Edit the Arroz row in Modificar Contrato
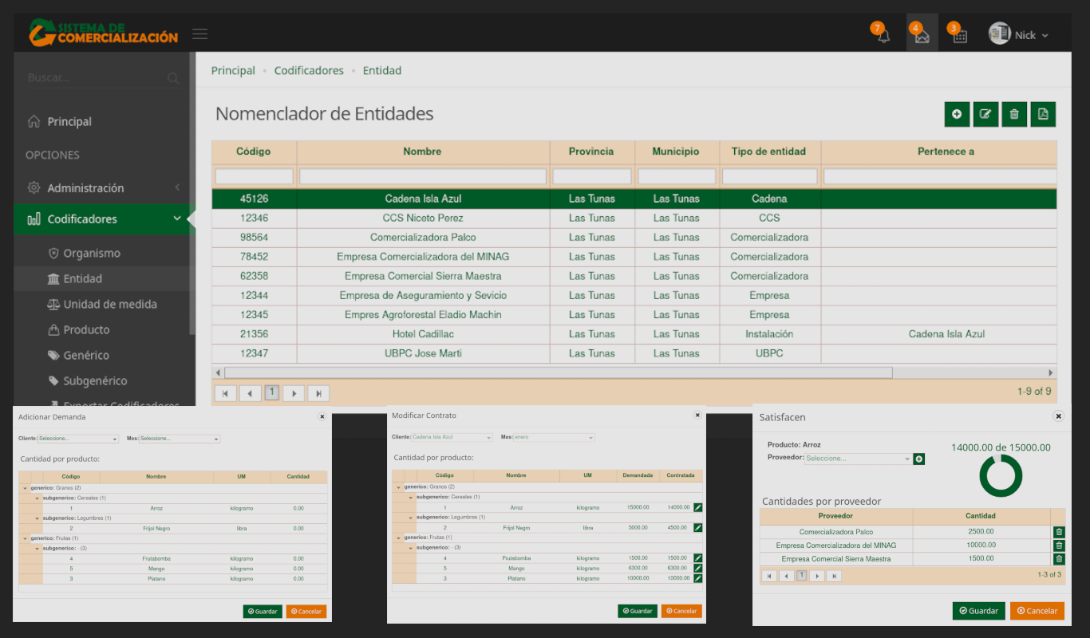Screen dimensions: 1090x638 click(x=697, y=507)
